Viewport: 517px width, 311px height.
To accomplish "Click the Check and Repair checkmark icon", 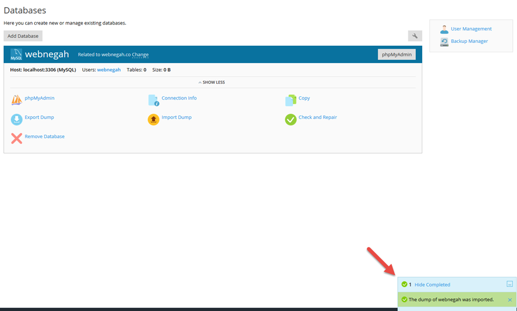I will (291, 119).
